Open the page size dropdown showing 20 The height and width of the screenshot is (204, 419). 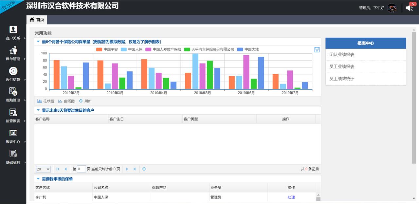pos(43,169)
